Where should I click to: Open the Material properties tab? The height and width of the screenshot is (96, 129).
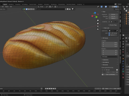(123, 74)
